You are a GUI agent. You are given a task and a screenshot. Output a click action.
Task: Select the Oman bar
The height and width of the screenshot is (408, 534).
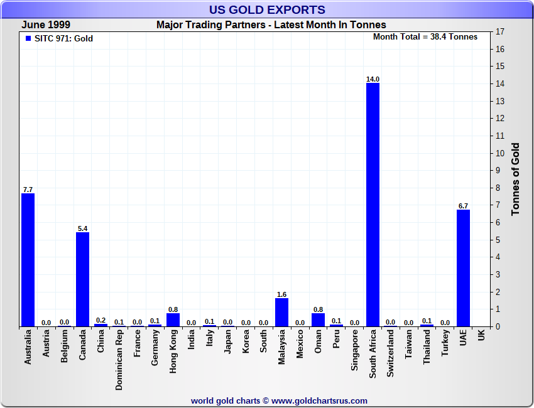tap(318, 320)
